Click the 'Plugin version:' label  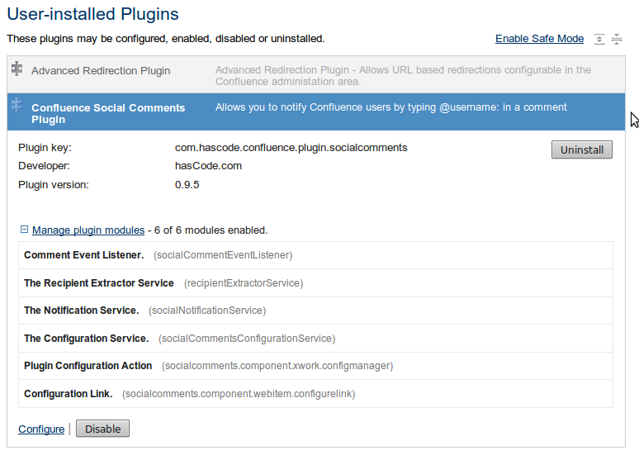[54, 185]
